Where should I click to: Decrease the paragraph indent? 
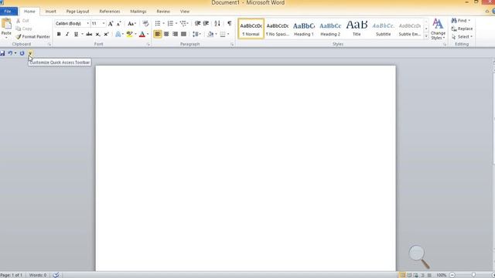pyautogui.click(x=198, y=24)
